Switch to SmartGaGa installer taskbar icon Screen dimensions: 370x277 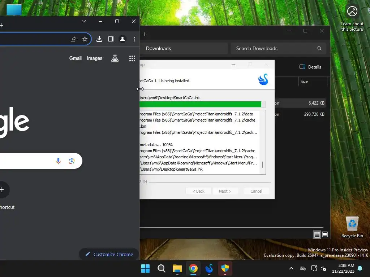tap(209, 268)
